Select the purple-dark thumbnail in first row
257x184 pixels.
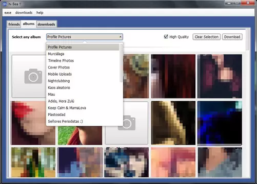click(220, 76)
